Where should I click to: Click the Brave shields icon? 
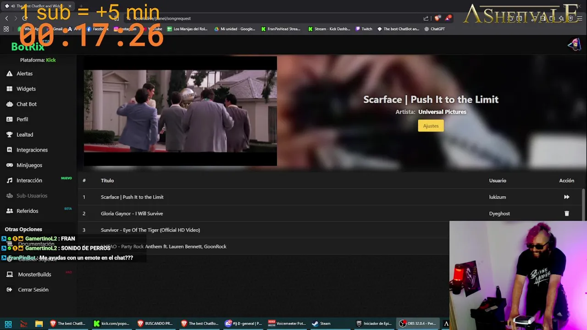click(437, 18)
